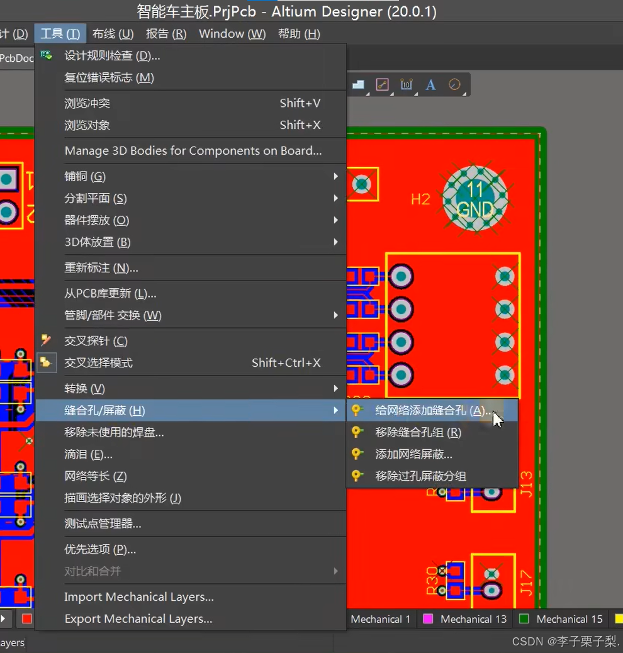The image size is (623, 653).
Task: Expand the 分割平面 (S) submenu arrow
Action: 336,198
